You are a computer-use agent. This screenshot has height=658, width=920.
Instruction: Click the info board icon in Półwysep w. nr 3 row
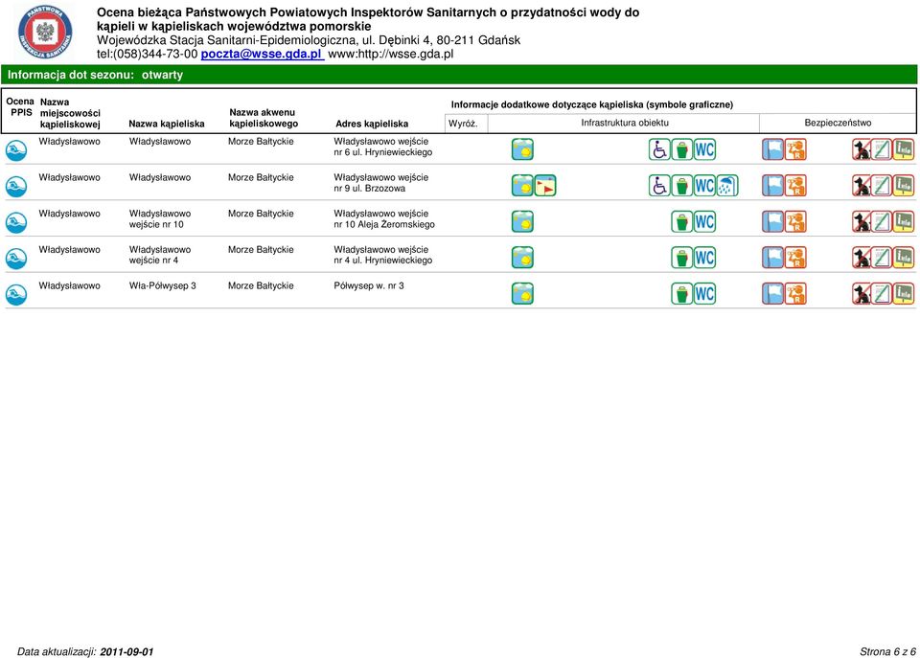[904, 294]
